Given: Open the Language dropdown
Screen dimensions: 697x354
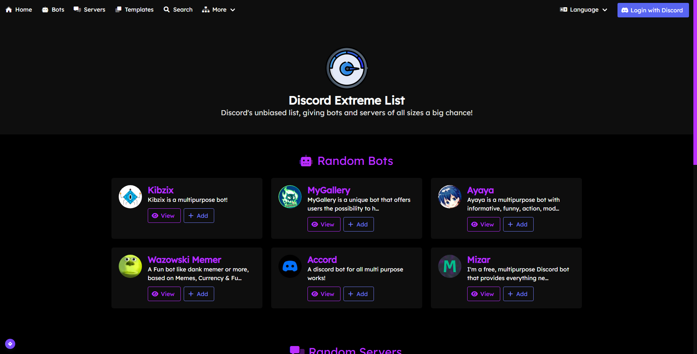Looking at the screenshot, I should coord(583,10).
